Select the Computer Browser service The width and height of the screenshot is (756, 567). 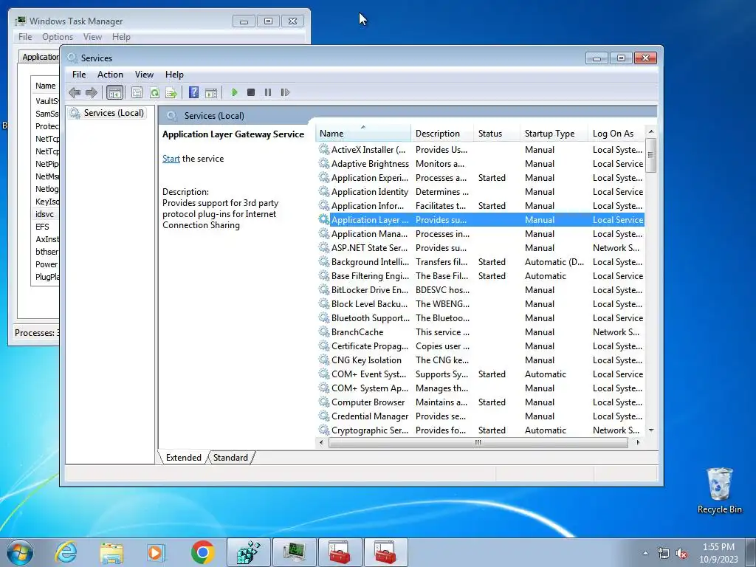481,402
